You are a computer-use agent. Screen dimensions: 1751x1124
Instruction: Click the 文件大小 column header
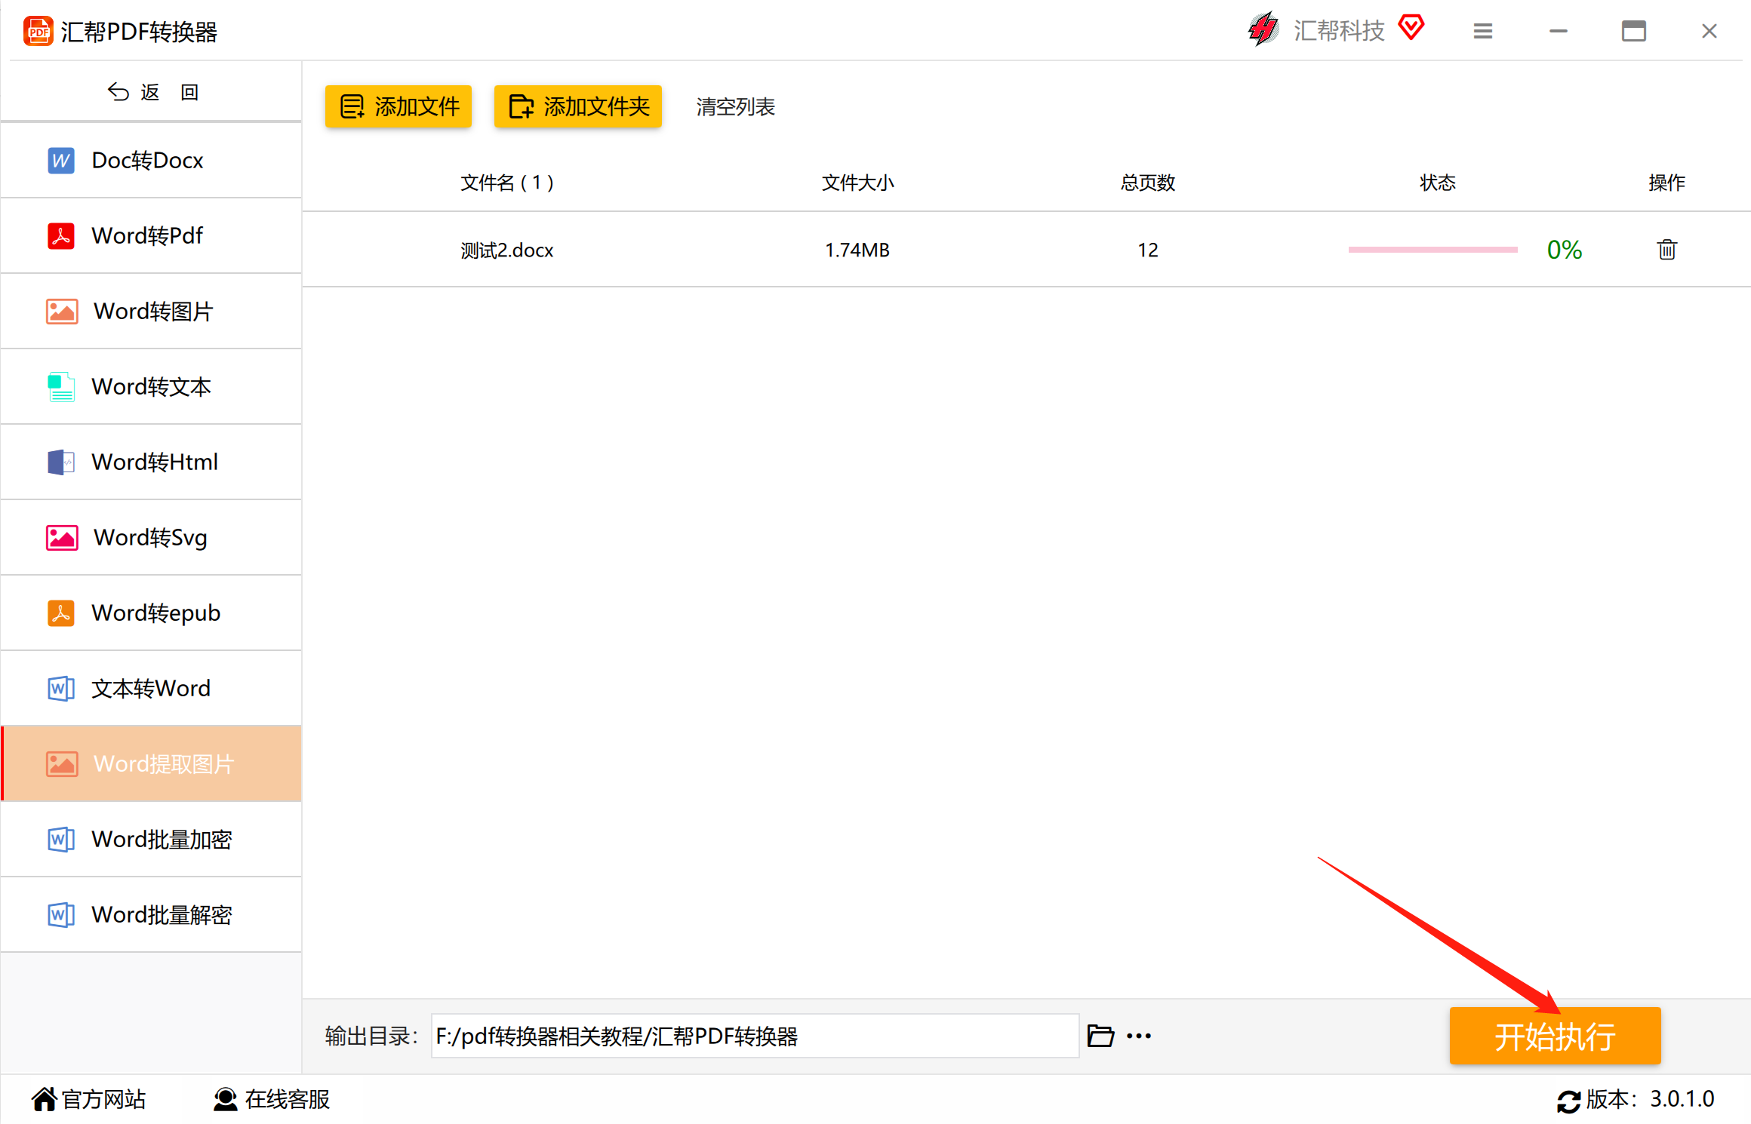857,183
